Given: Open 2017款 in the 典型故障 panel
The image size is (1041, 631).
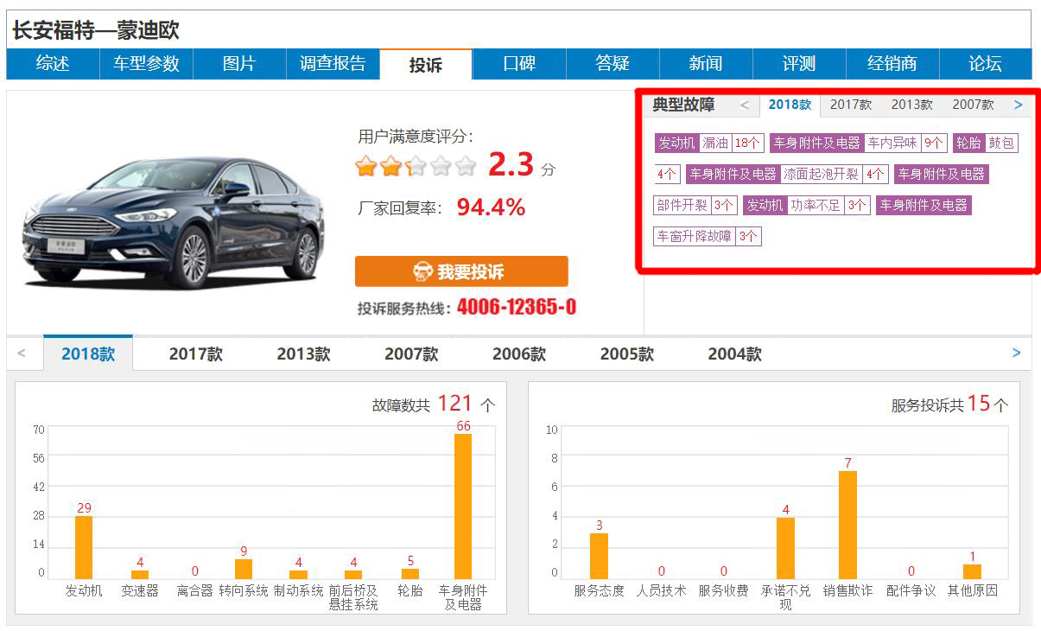Looking at the screenshot, I should (850, 105).
